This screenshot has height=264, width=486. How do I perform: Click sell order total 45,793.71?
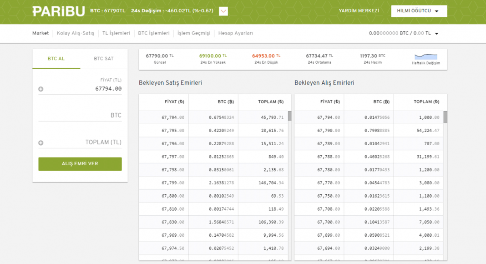pos(272,118)
